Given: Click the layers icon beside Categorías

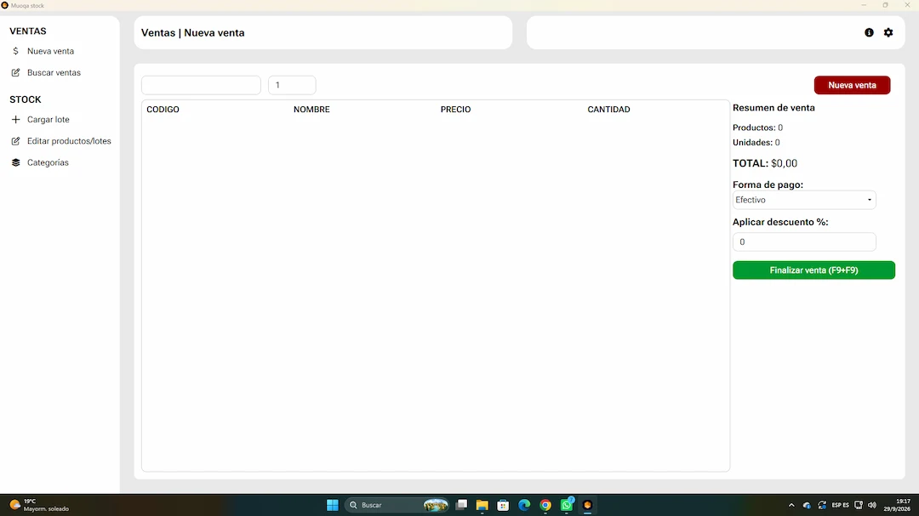Looking at the screenshot, I should (x=16, y=163).
